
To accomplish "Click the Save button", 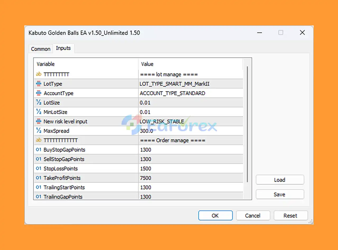I will 280,194.
